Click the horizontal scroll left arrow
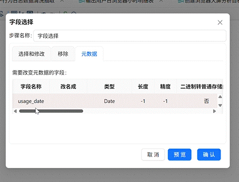 tap(15, 111)
